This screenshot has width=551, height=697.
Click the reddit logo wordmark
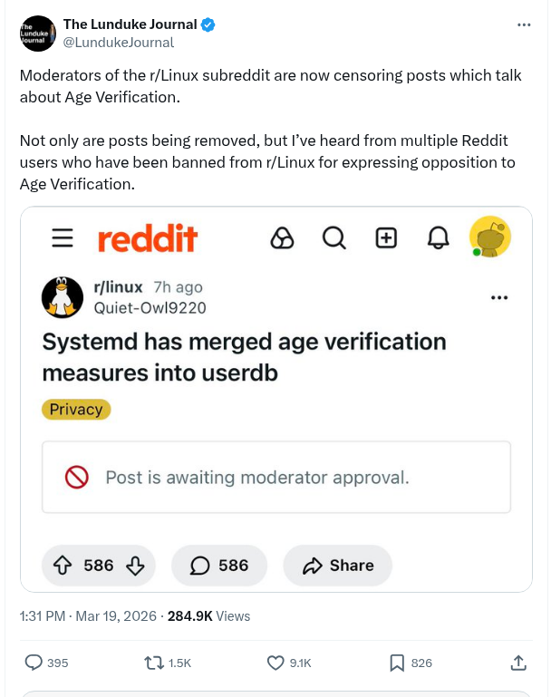(147, 239)
